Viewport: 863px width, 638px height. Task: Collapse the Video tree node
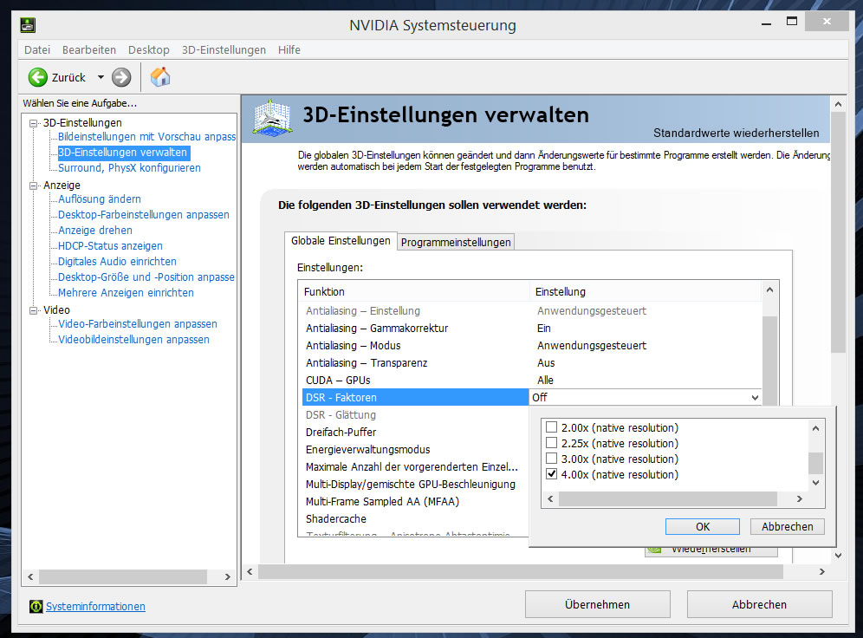click(x=34, y=310)
